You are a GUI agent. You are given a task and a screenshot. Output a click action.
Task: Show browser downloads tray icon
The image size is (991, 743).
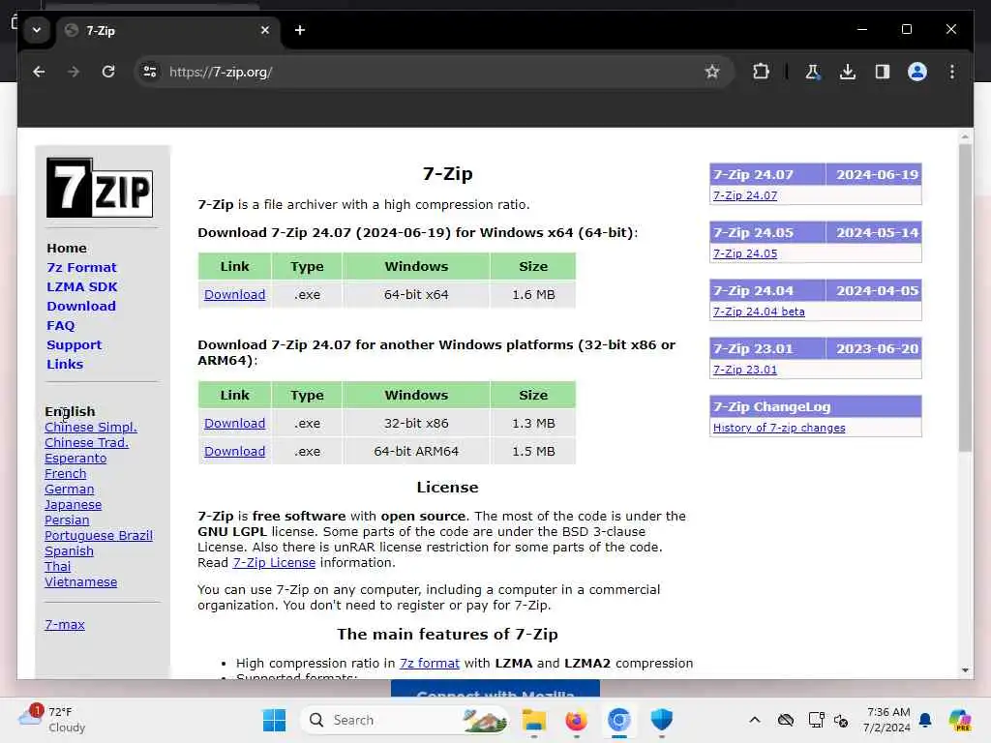pos(848,72)
